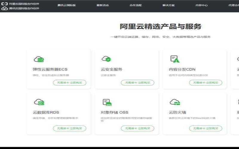Click 立即购买 button in 云防火墙 card
239x149 pixels.
(206, 128)
